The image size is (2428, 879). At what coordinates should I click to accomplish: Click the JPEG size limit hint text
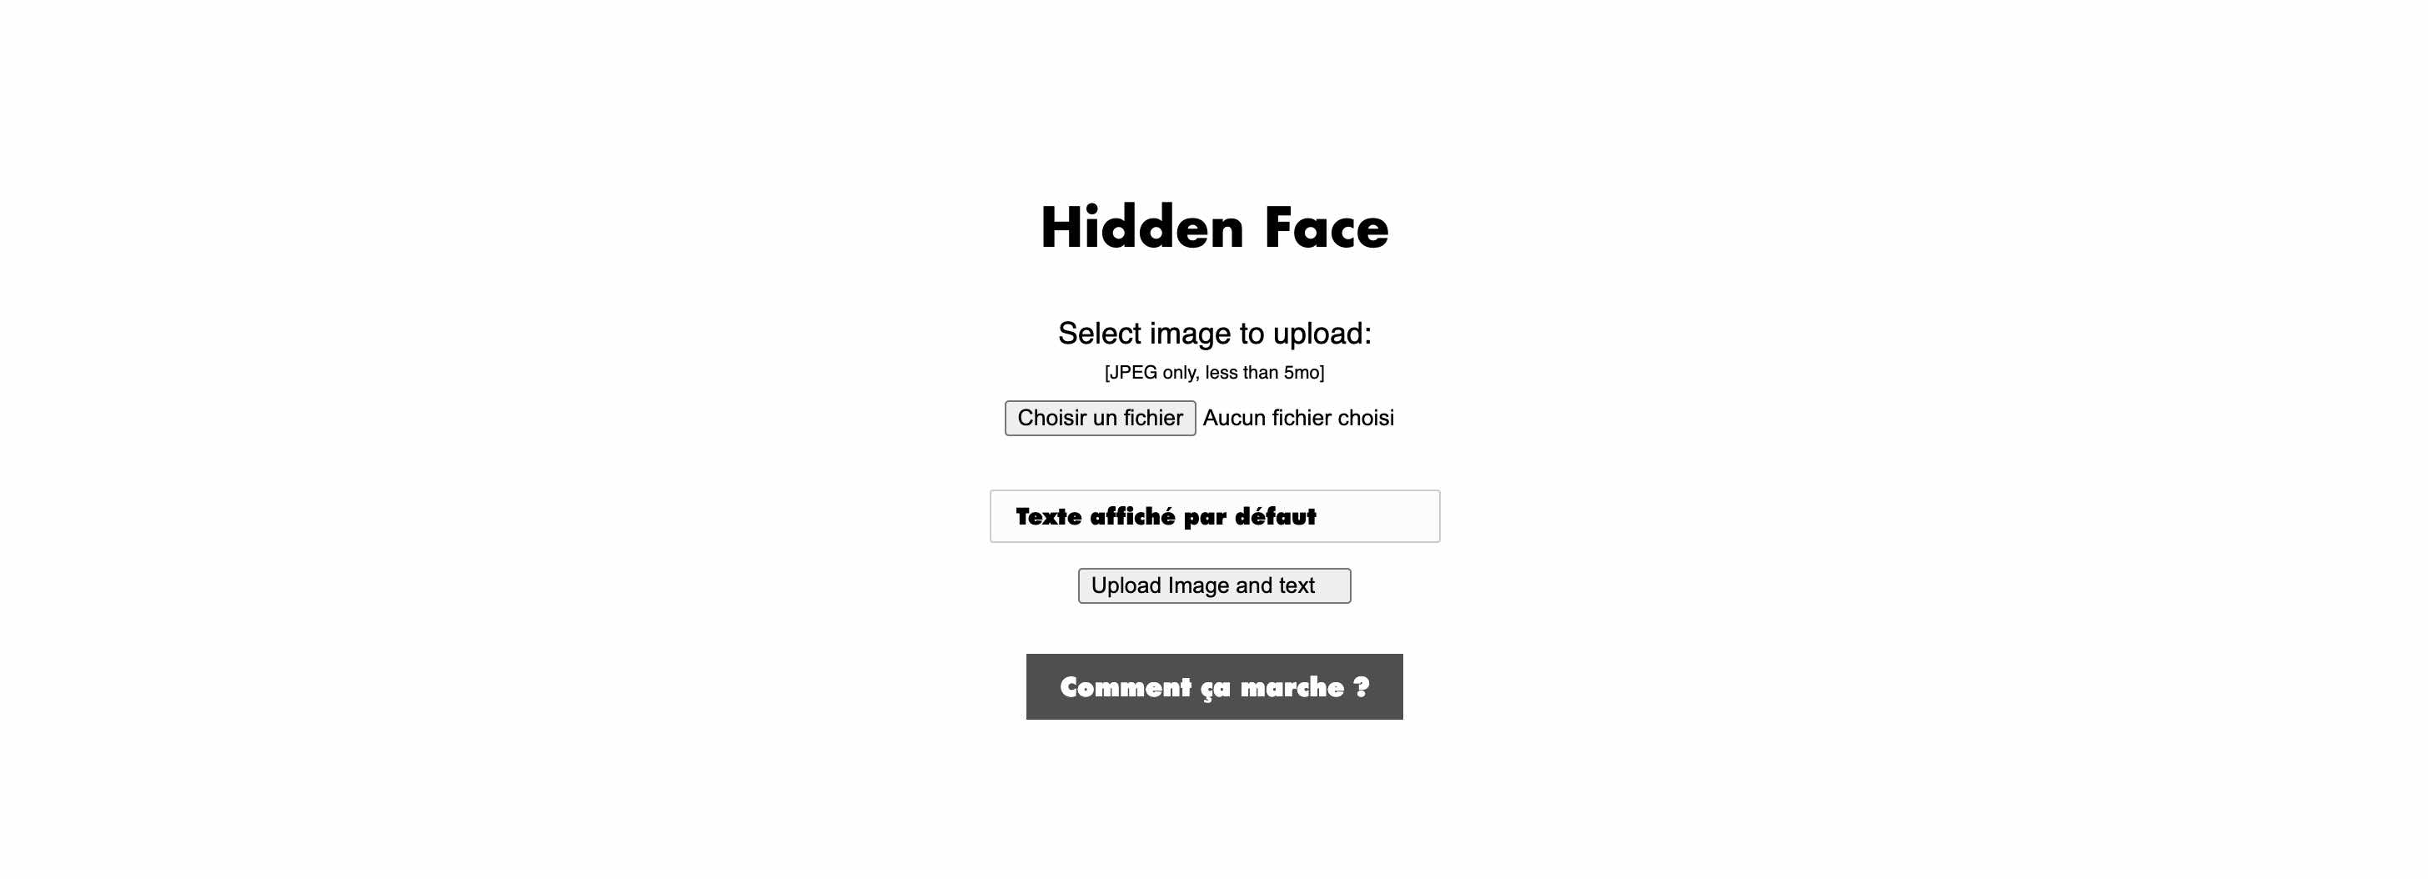[x=1214, y=373]
